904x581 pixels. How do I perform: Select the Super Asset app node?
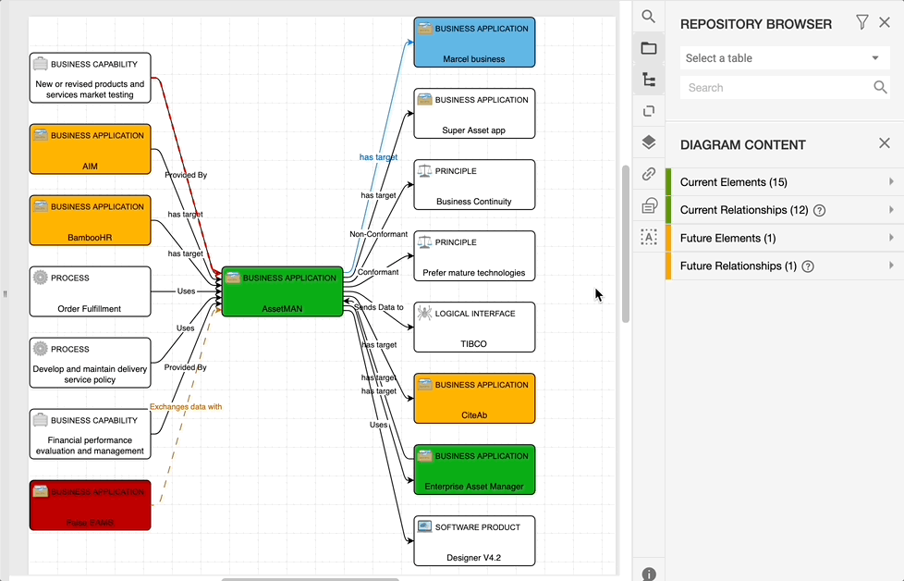pos(474,114)
